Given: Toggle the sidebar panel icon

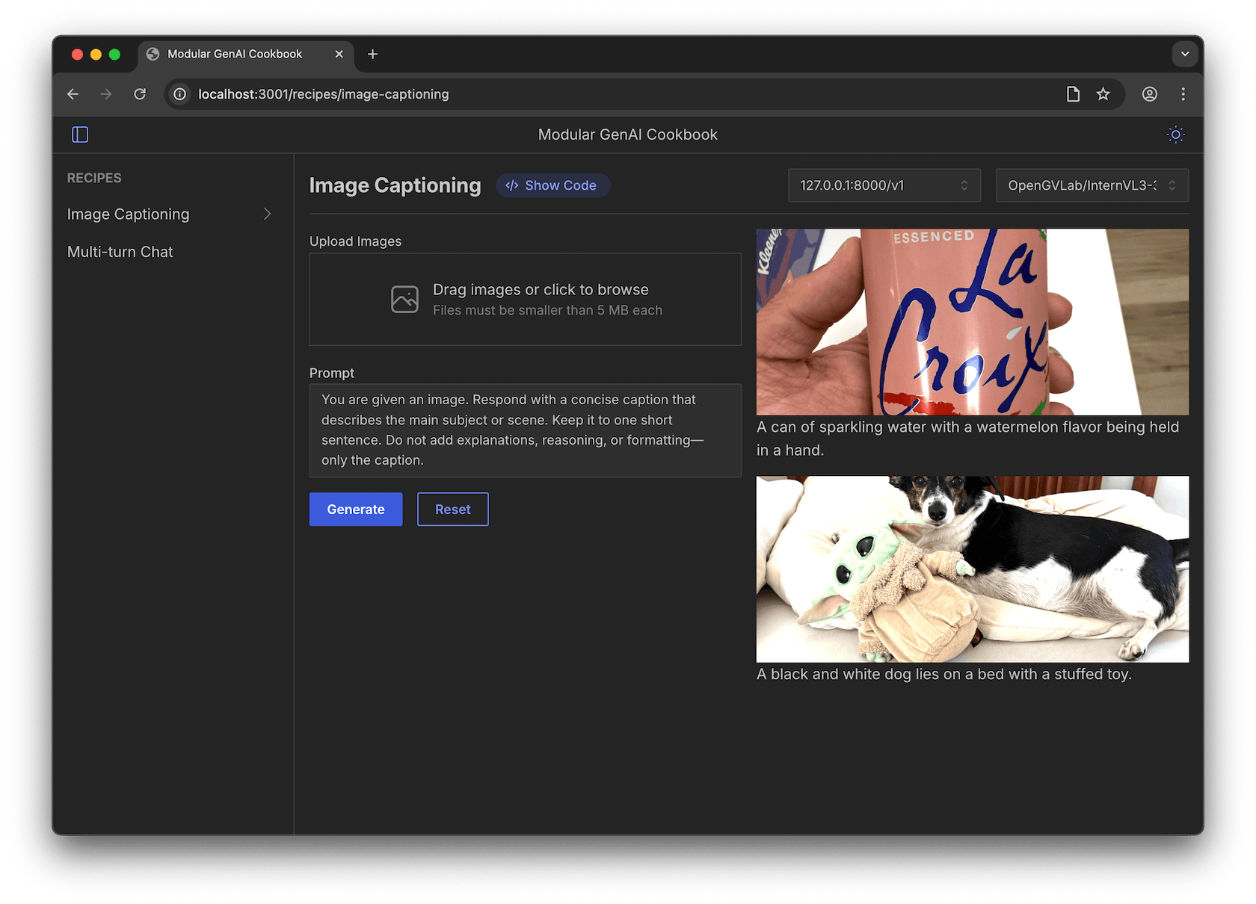Looking at the screenshot, I should 80,134.
